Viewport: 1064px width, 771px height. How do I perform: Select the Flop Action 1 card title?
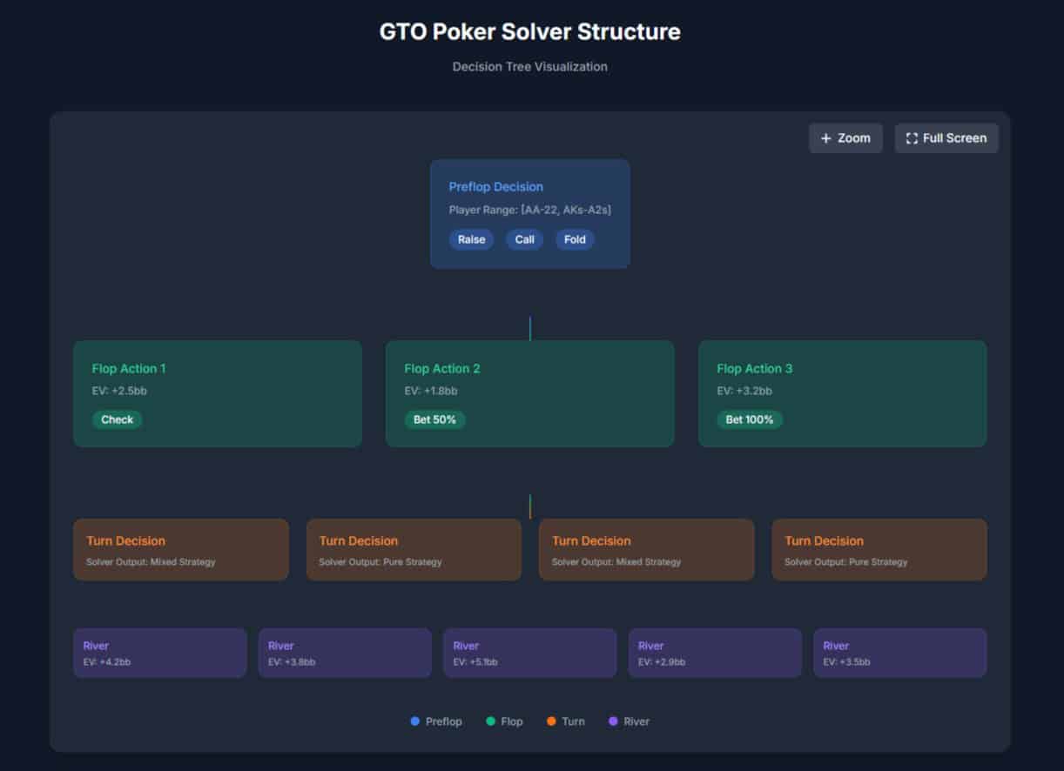(x=129, y=368)
